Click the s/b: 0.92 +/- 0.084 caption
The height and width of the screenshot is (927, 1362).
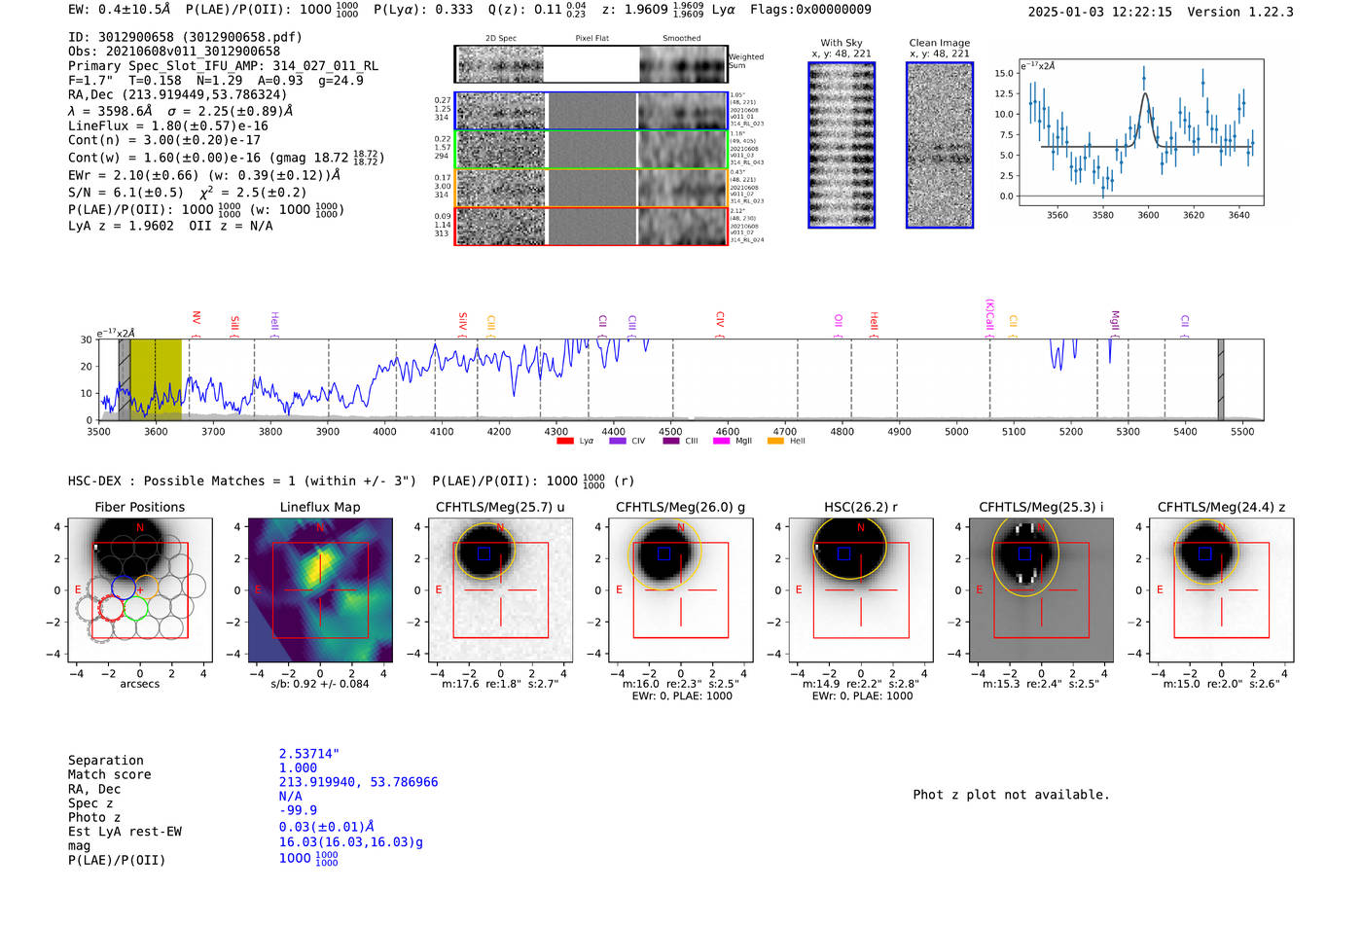coord(320,684)
